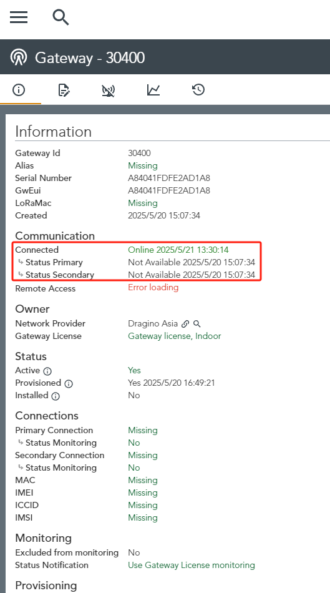Viewport: 330px width, 593px height.
Task: Click info icon next to Installed
Action: click(x=56, y=396)
